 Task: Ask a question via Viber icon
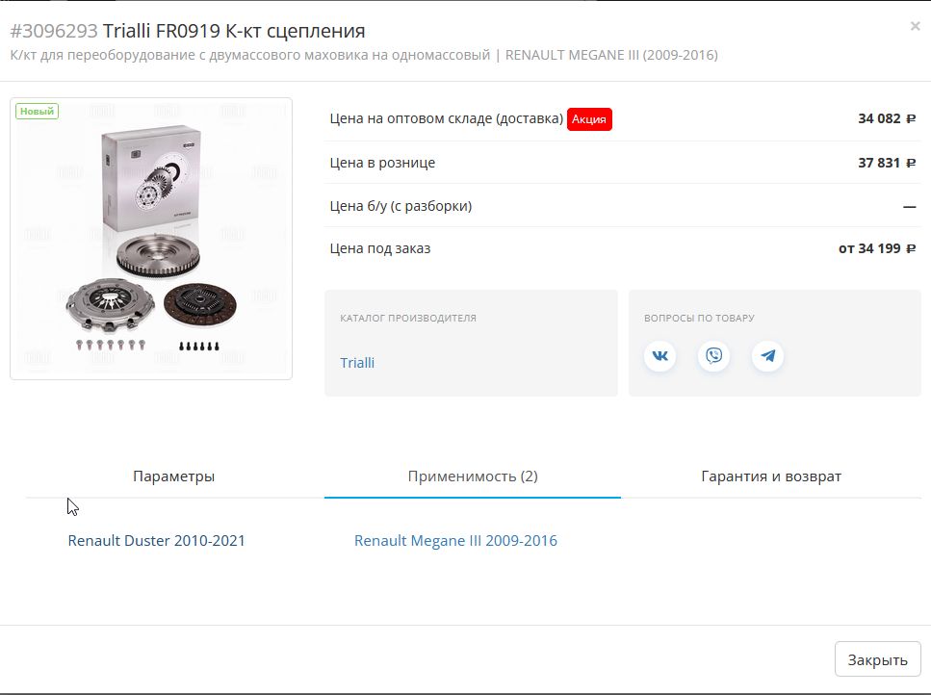[x=713, y=356]
